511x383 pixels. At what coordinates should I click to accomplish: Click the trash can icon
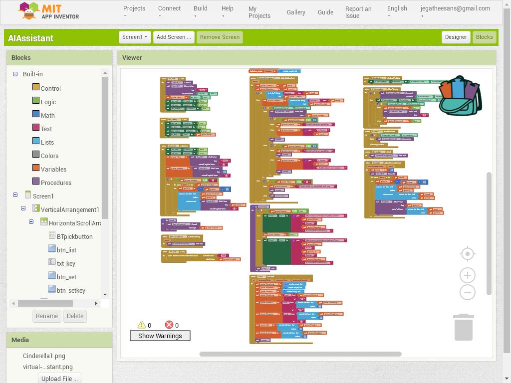point(464,327)
